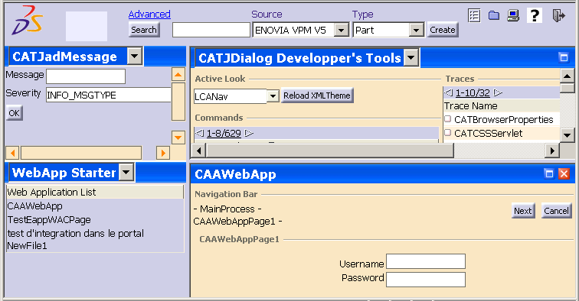This screenshot has width=579, height=301.
Task: Go to previous page of Commands list
Action: point(199,133)
